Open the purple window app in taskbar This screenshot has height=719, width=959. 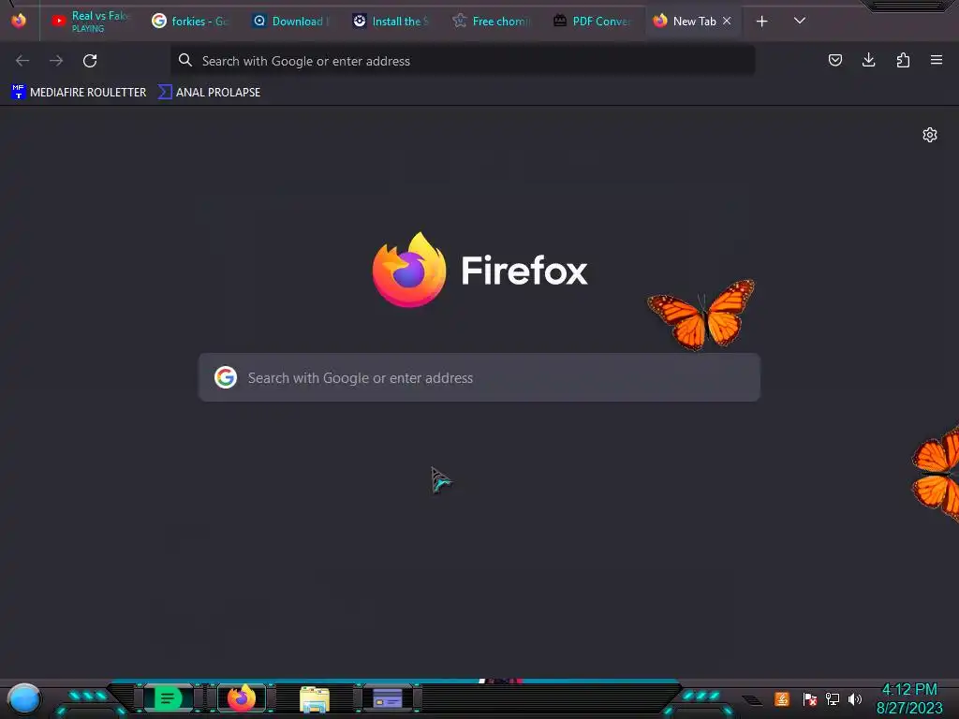388,698
